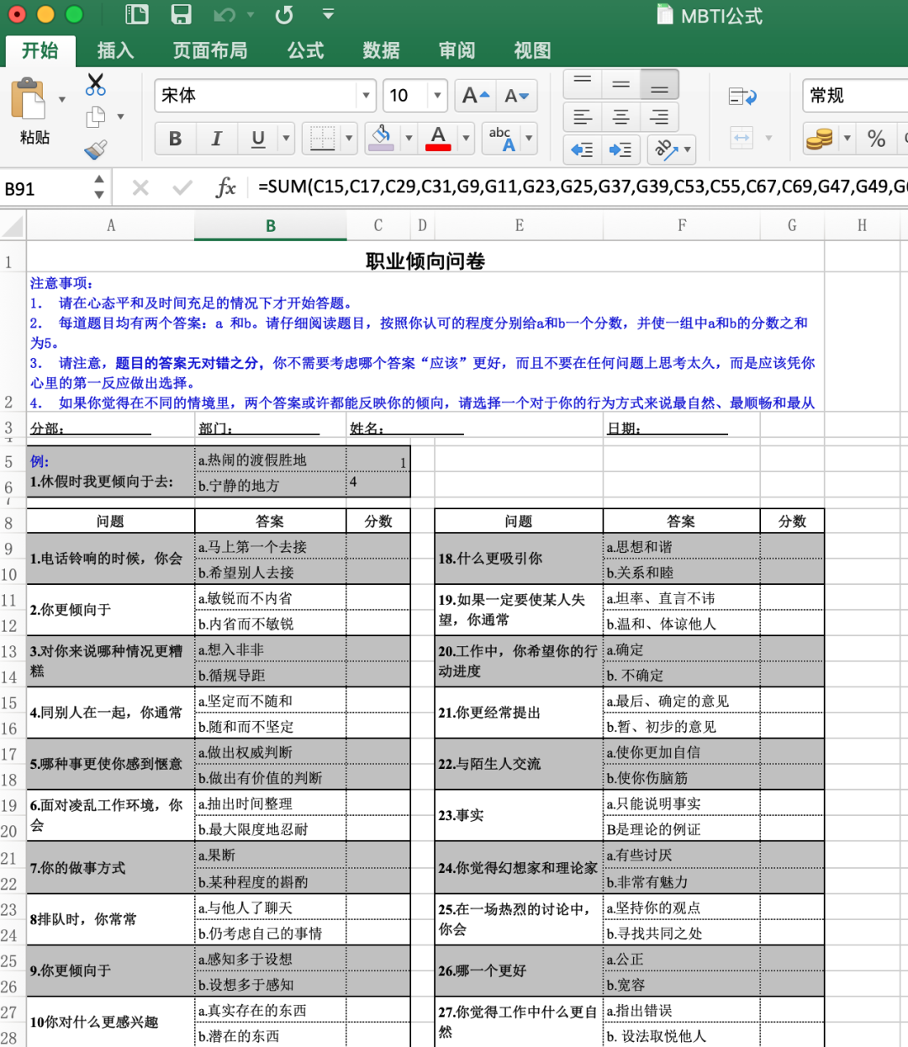This screenshot has height=1047, width=908.
Task: Click the Percent Style icon
Action: click(876, 139)
